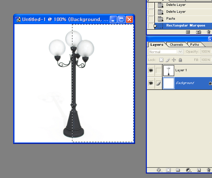Image resolution: width=212 pixels, height=178 pixels.
Task: Delete current state via History panel trash
Action: pyautogui.click(x=208, y=32)
